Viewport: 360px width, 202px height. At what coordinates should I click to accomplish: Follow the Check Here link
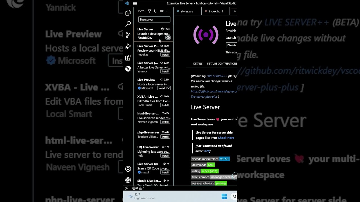click(226, 138)
